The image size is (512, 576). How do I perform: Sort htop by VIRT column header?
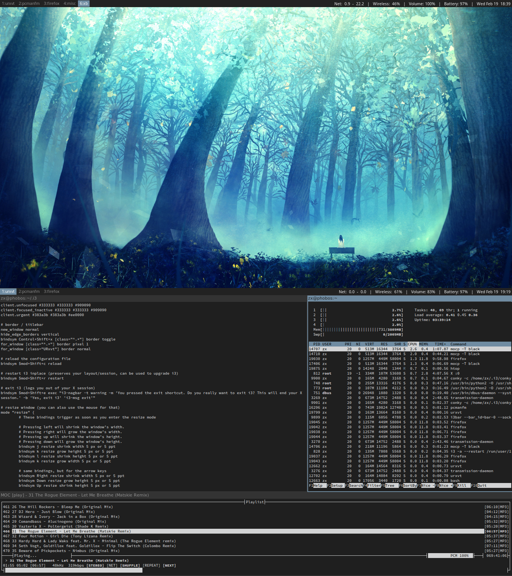370,344
